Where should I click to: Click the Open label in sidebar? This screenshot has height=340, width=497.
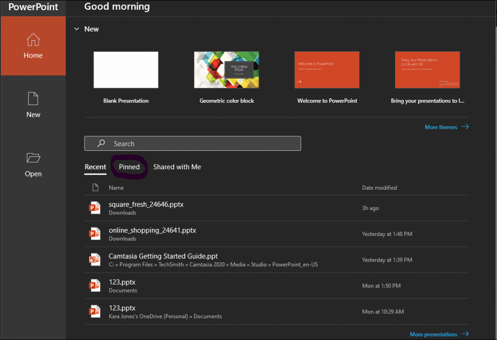(33, 174)
